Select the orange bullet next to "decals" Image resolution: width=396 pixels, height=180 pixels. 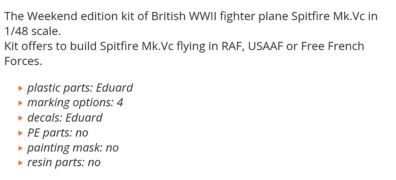21,118
